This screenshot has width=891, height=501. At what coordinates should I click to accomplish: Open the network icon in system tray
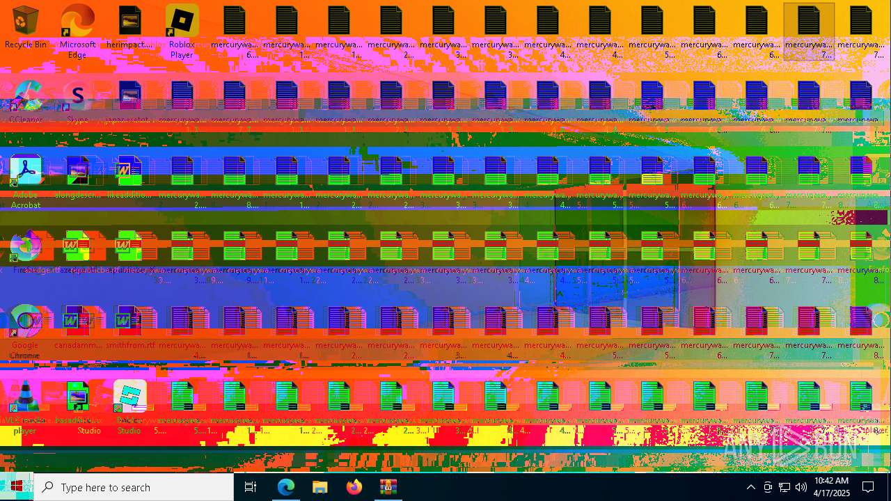[x=784, y=487]
